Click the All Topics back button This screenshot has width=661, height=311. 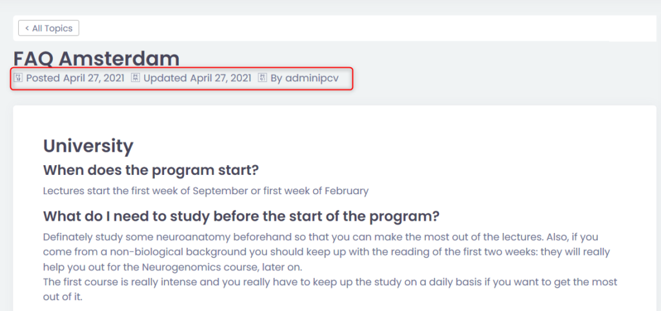pyautogui.click(x=48, y=28)
